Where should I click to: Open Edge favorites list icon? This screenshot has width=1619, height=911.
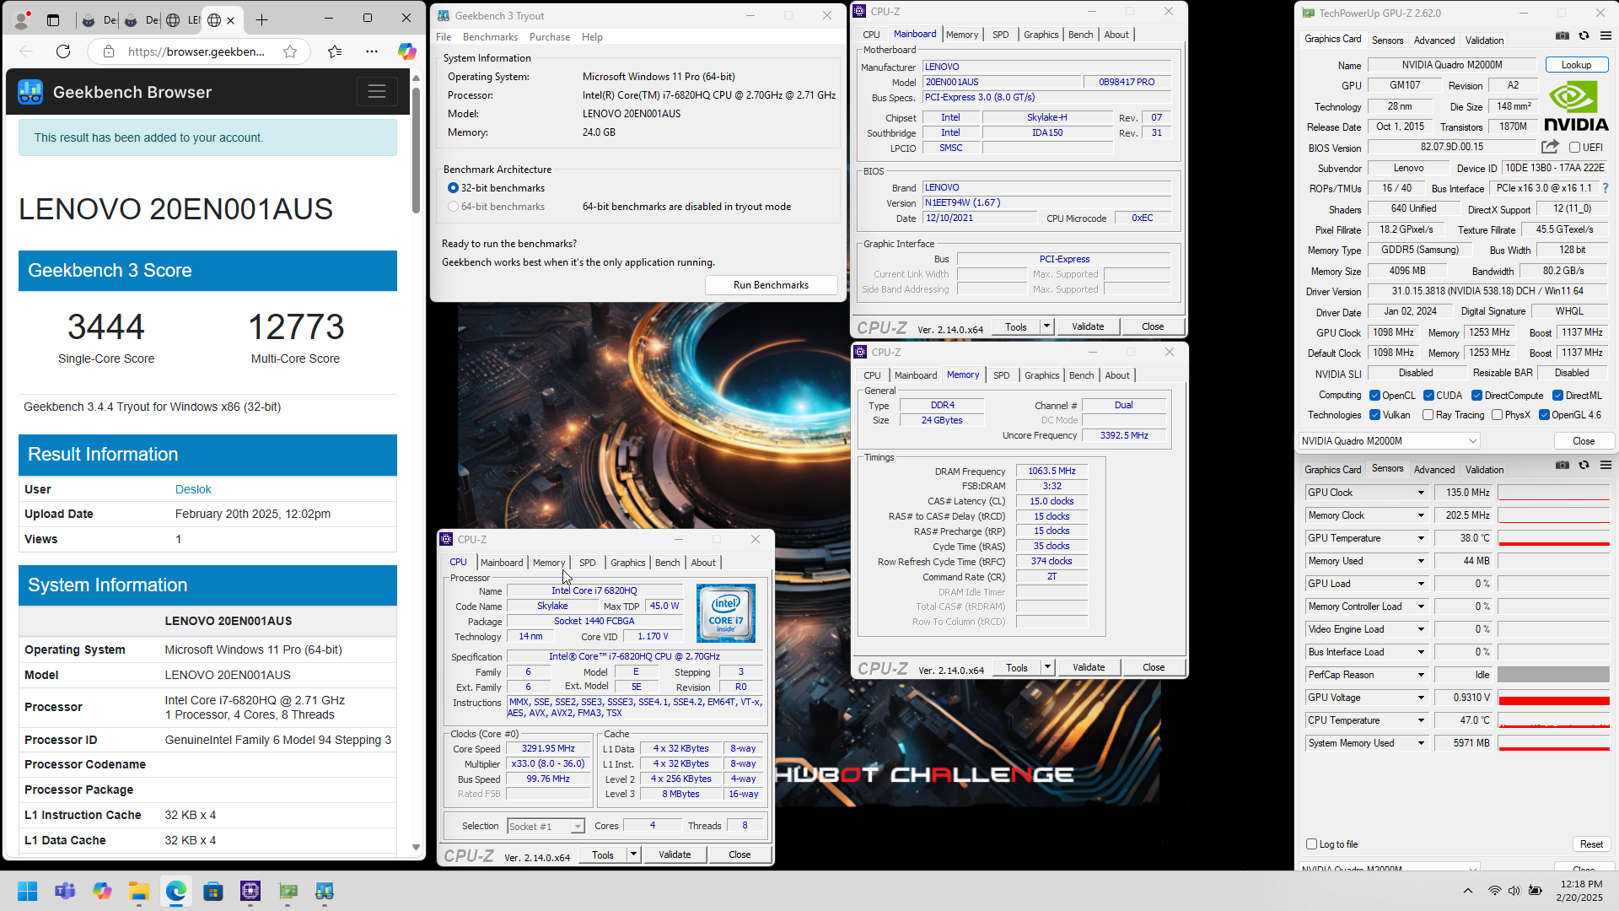[x=335, y=51]
